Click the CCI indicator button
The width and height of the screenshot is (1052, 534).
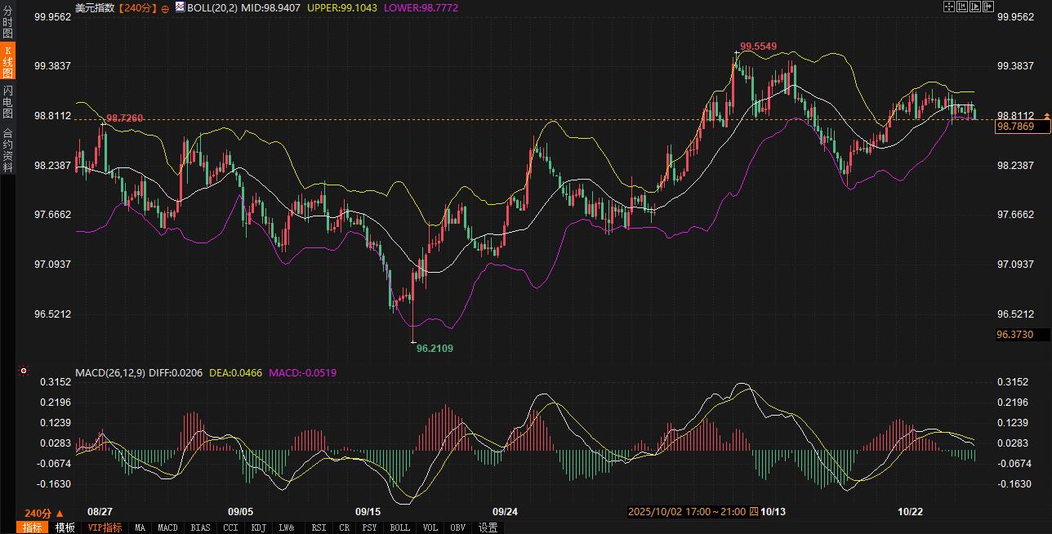[x=230, y=527]
